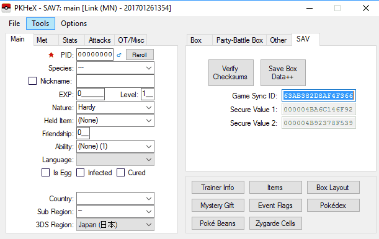Click the Reroll PID button
Screen dimensions: 379x239
coord(140,54)
